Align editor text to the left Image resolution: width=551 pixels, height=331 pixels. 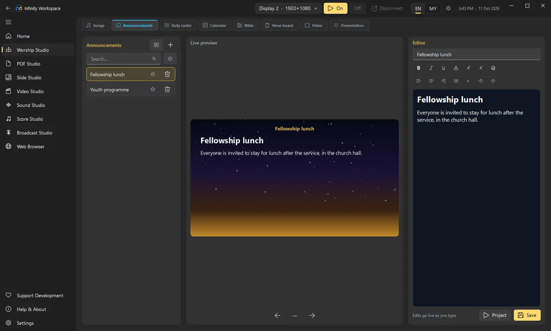tap(419, 81)
